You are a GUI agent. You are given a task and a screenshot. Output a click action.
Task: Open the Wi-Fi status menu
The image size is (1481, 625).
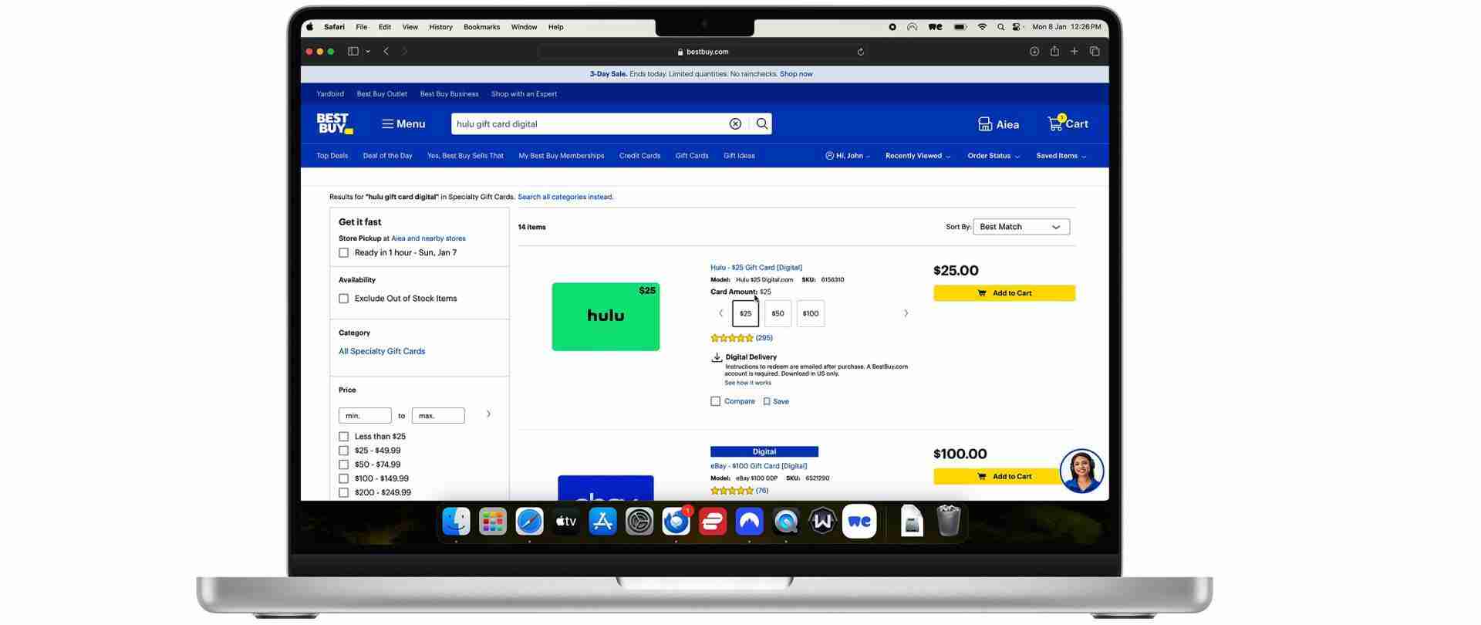click(982, 27)
